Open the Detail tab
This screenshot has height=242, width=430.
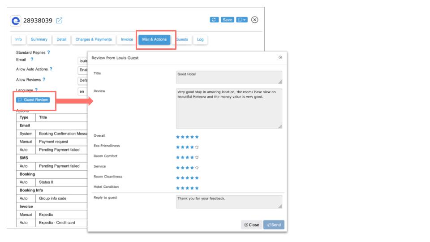click(61, 39)
